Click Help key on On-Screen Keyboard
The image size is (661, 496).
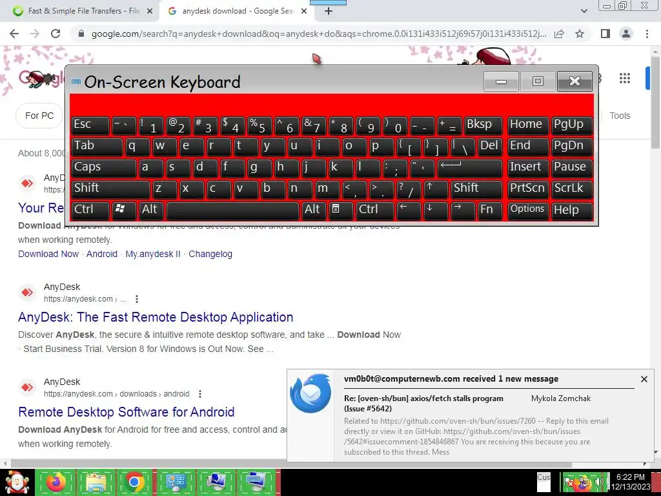pyautogui.click(x=572, y=210)
